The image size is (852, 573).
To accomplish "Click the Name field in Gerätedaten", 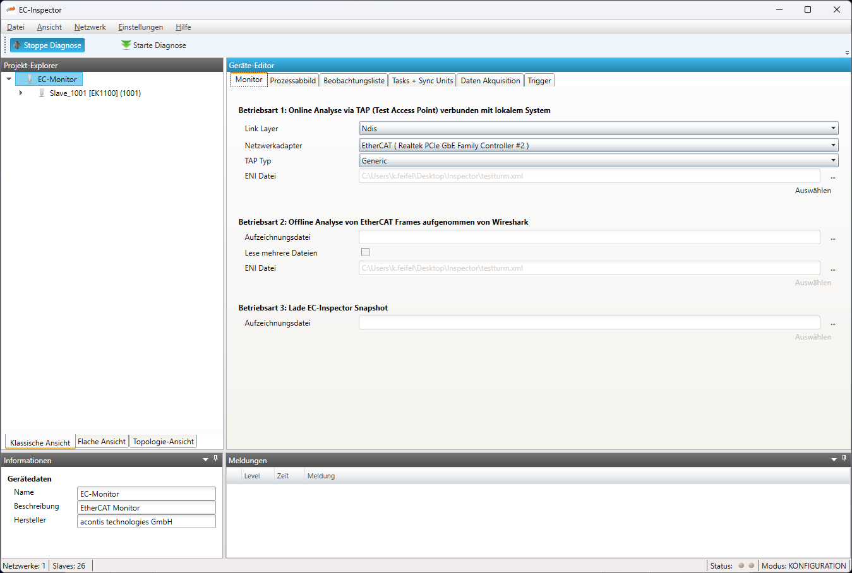I will point(146,494).
